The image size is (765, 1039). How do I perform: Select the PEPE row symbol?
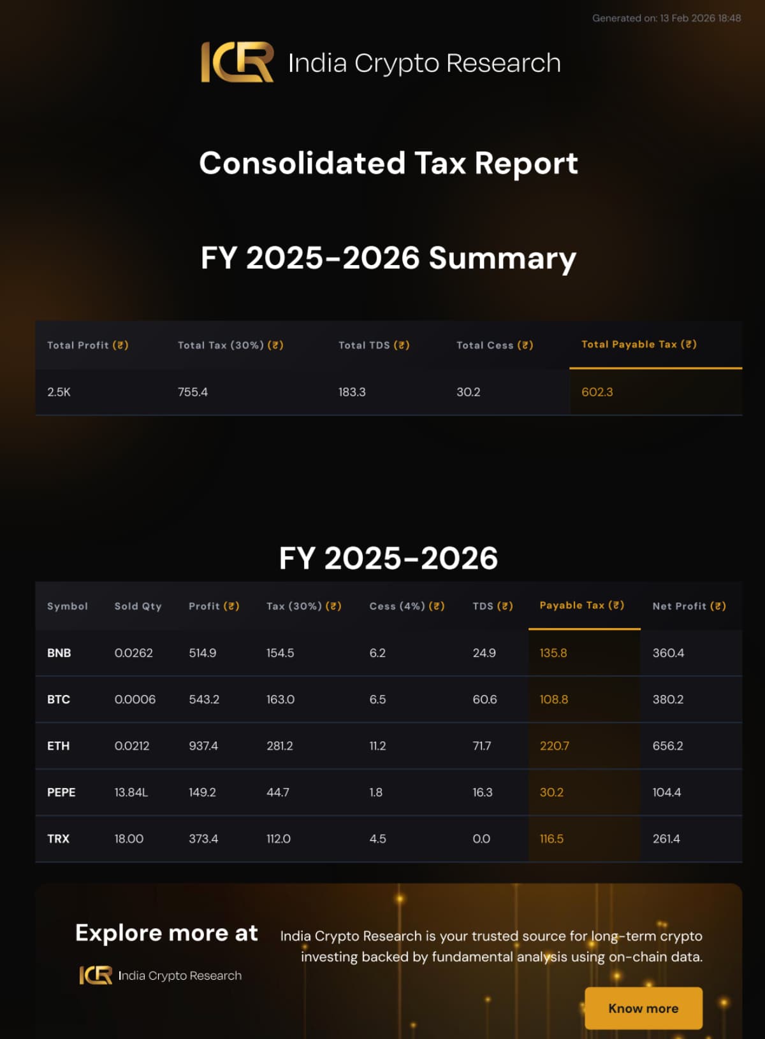pyautogui.click(x=61, y=792)
